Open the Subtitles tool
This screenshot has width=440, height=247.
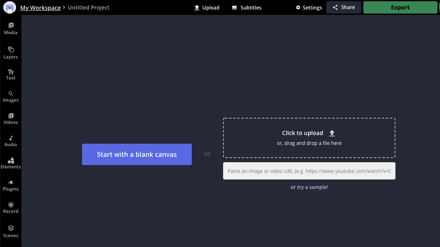(x=246, y=7)
